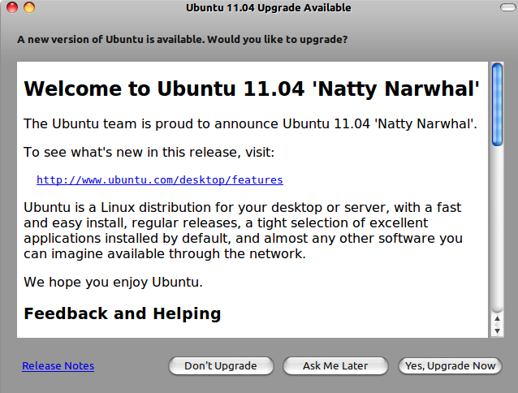Click the 'To see what's new in this release' text

149,152
